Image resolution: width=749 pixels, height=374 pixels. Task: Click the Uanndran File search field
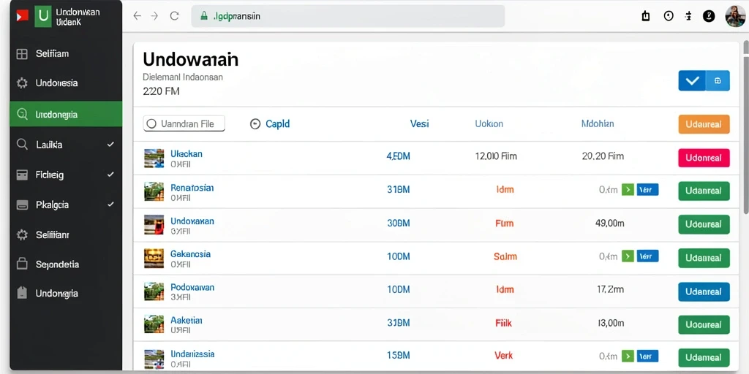click(184, 124)
